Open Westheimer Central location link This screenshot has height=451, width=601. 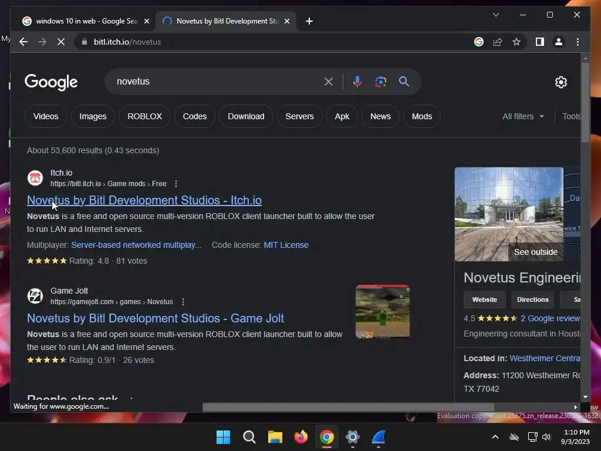pyautogui.click(x=545, y=358)
